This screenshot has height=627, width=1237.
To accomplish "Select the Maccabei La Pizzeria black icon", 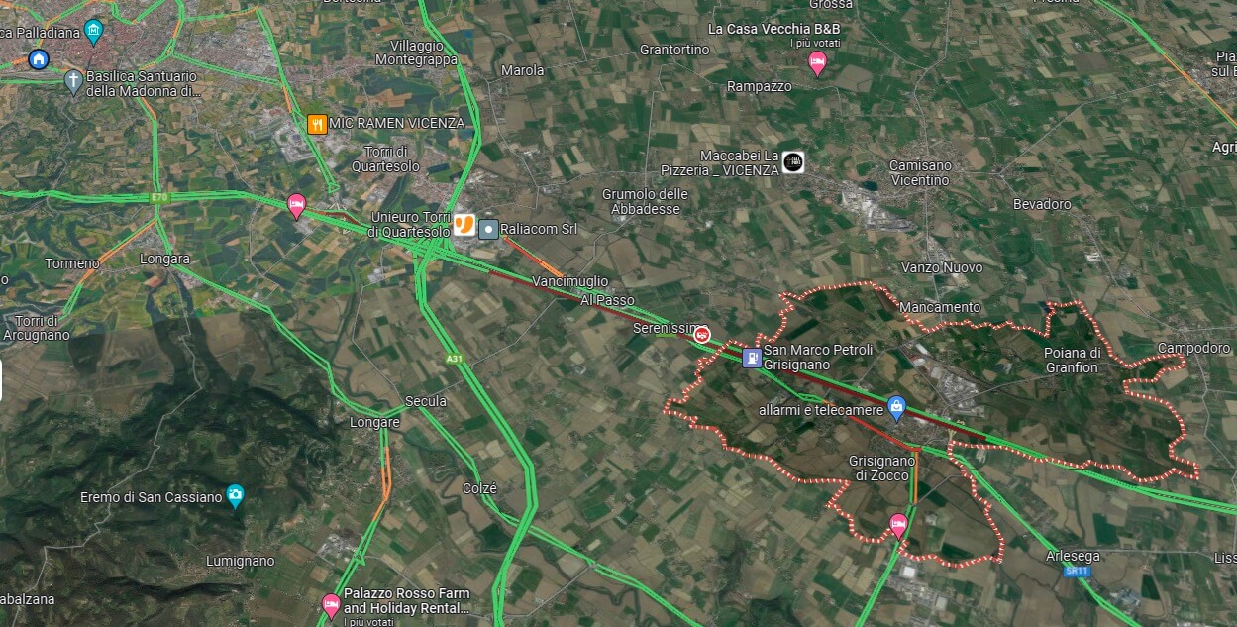I will [792, 162].
